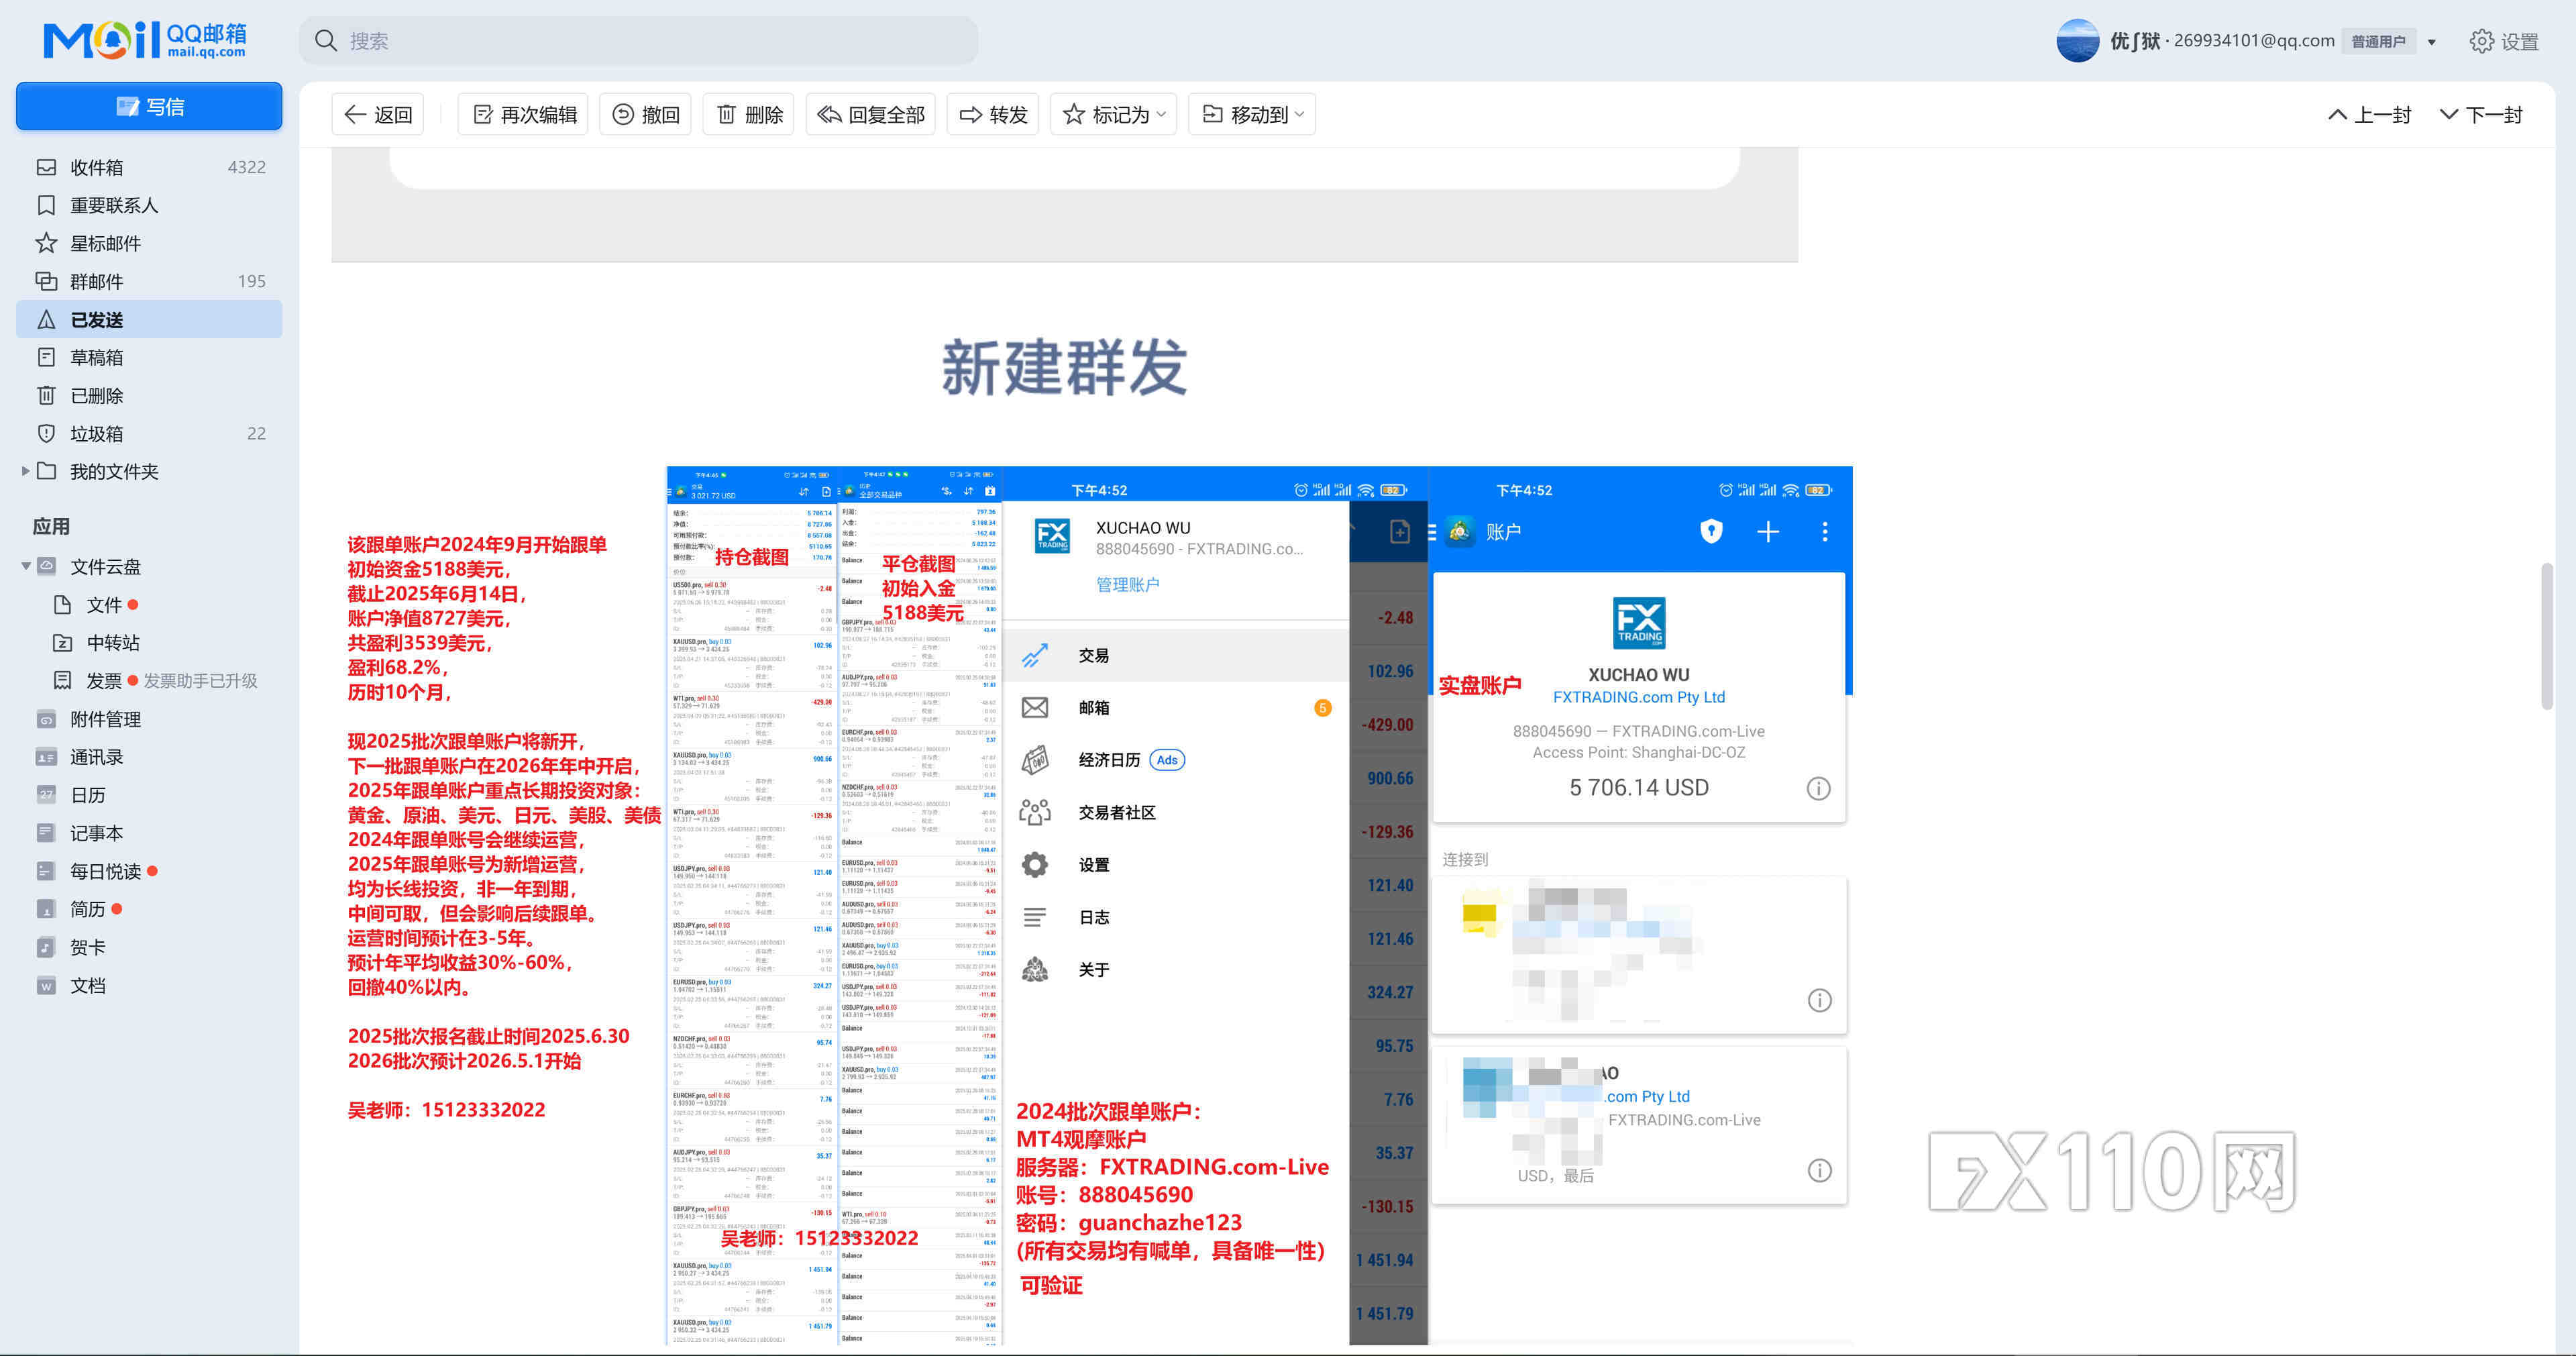This screenshot has width=2576, height=1356.
Task: Click the 普通用户 badge
Action: (2378, 41)
